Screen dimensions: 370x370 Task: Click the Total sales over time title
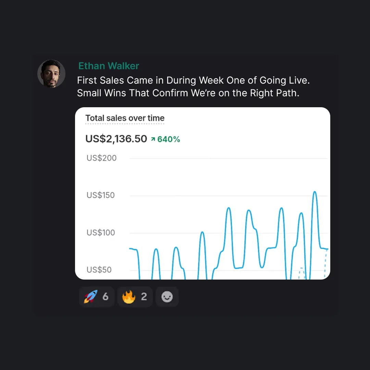click(125, 118)
